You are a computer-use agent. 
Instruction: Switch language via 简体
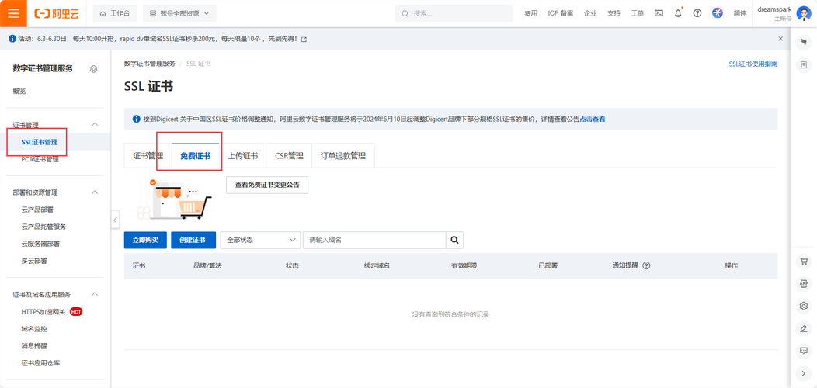coord(740,13)
